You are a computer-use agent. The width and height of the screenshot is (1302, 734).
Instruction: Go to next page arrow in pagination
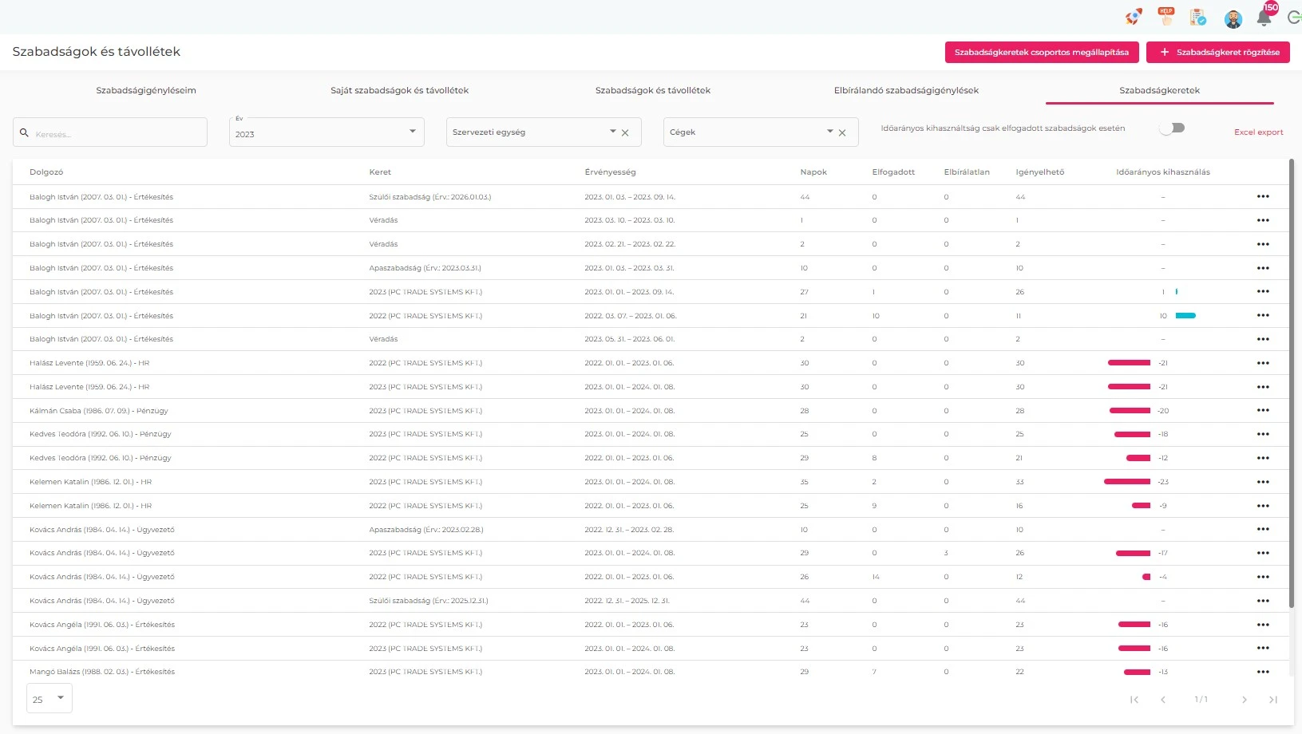(x=1244, y=700)
